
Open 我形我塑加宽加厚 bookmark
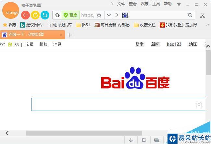tap(179, 25)
